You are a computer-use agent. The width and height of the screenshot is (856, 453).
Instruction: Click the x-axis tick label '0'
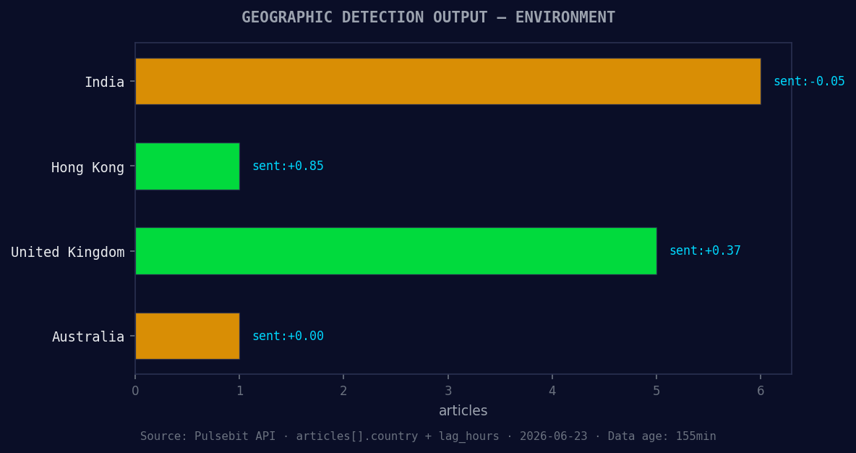tap(135, 391)
